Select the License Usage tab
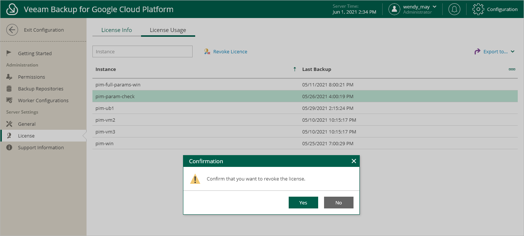 coord(168,30)
